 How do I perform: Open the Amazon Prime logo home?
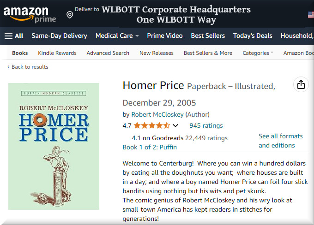pos(30,14)
